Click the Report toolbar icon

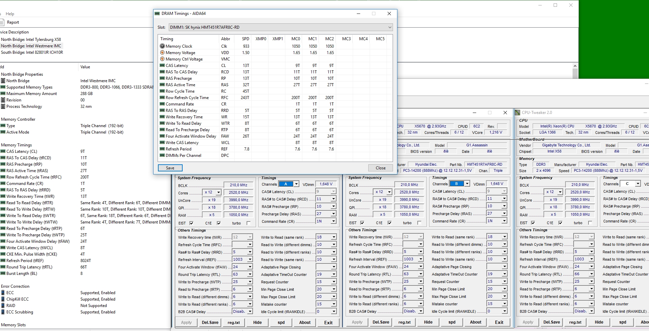(2, 22)
